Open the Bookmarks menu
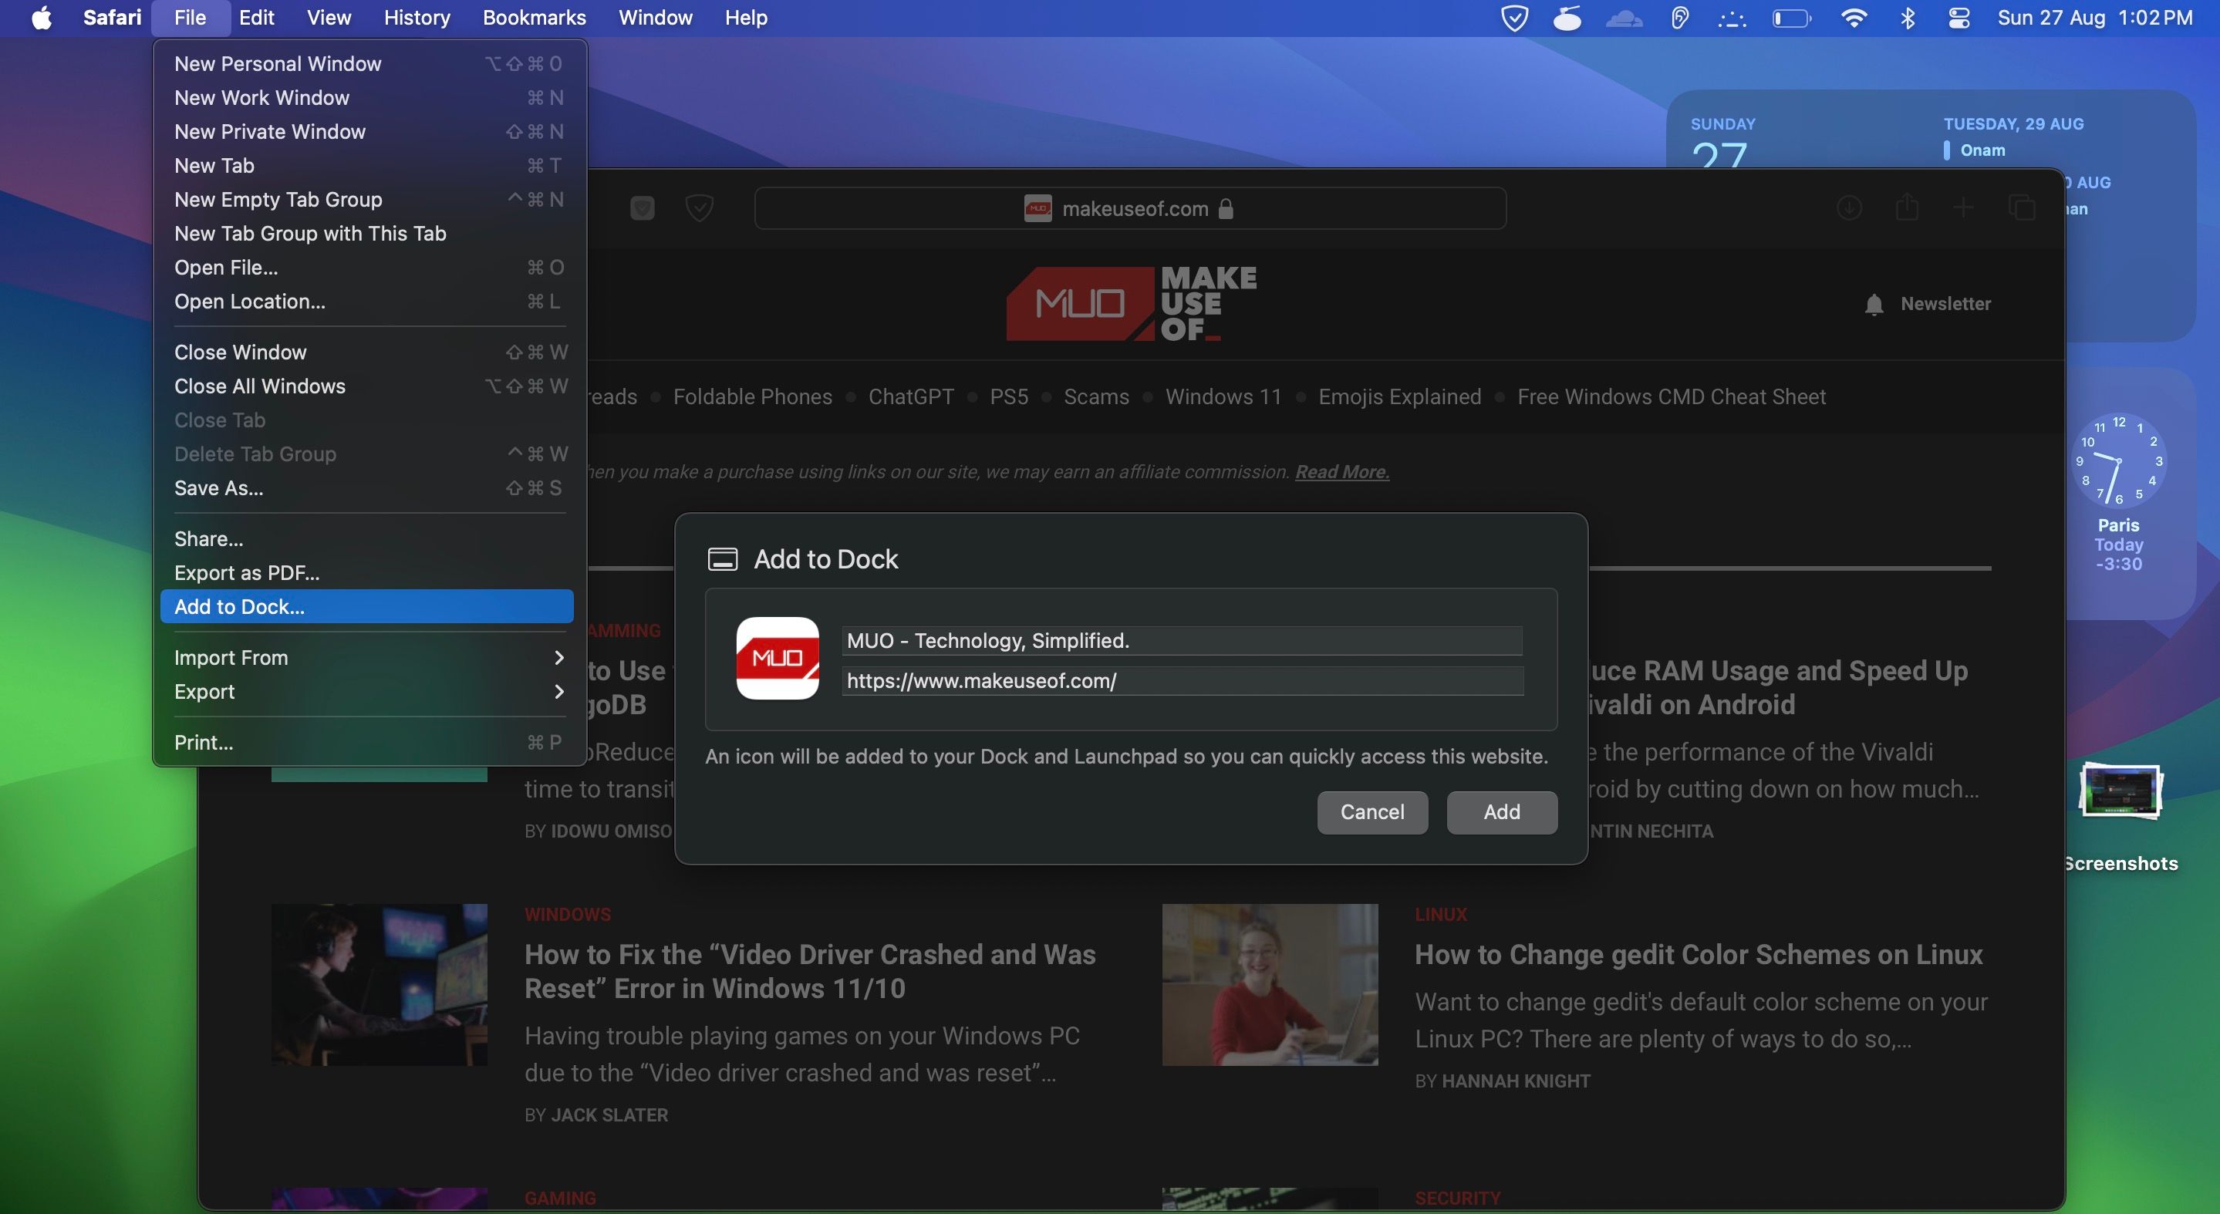 [535, 17]
